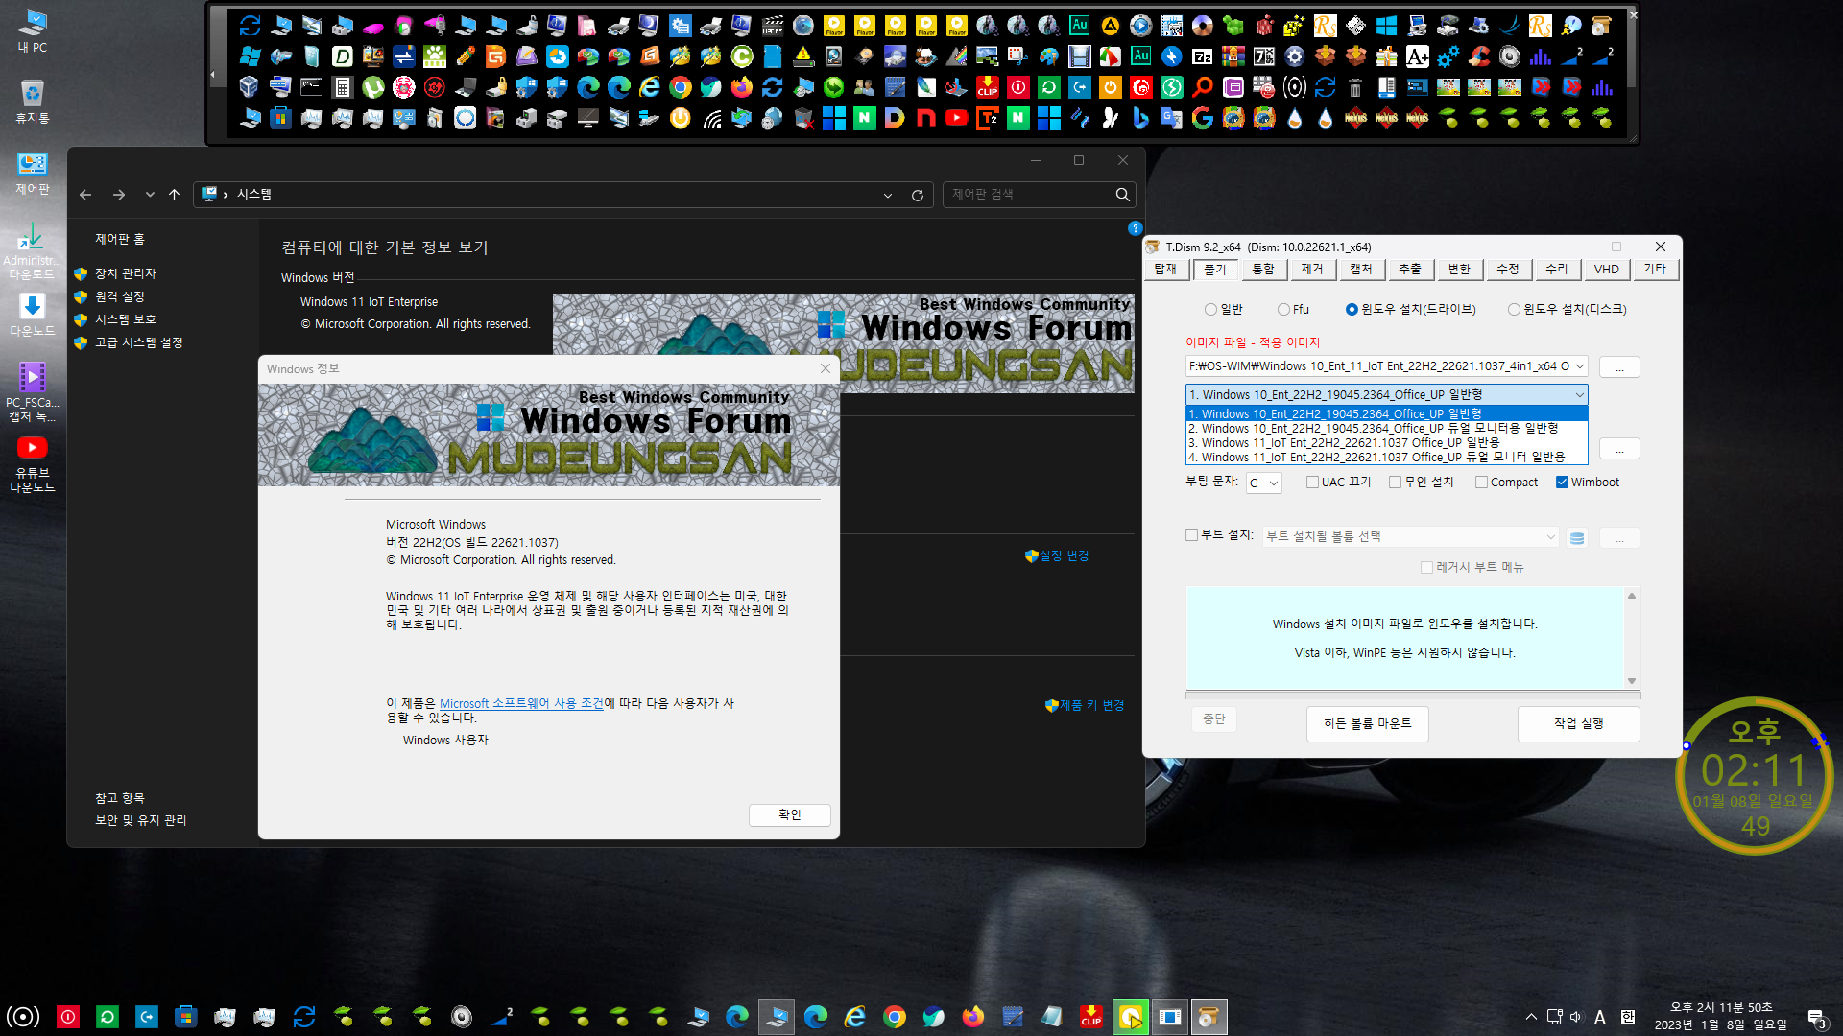Open the 부팅 문자 drive letter dropdown
The image size is (1843, 1036).
pos(1263,483)
